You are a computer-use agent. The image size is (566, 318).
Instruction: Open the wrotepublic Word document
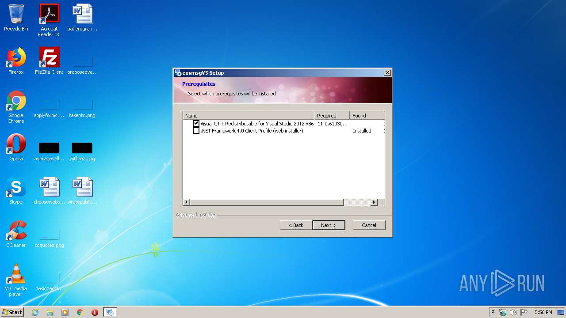[x=82, y=191]
